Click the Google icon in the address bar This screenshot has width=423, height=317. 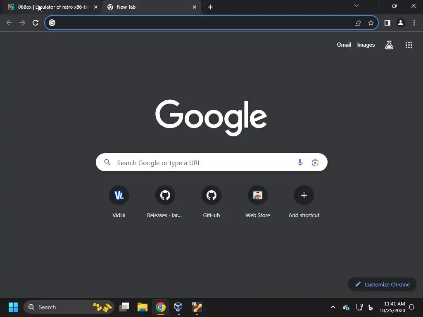tap(52, 23)
